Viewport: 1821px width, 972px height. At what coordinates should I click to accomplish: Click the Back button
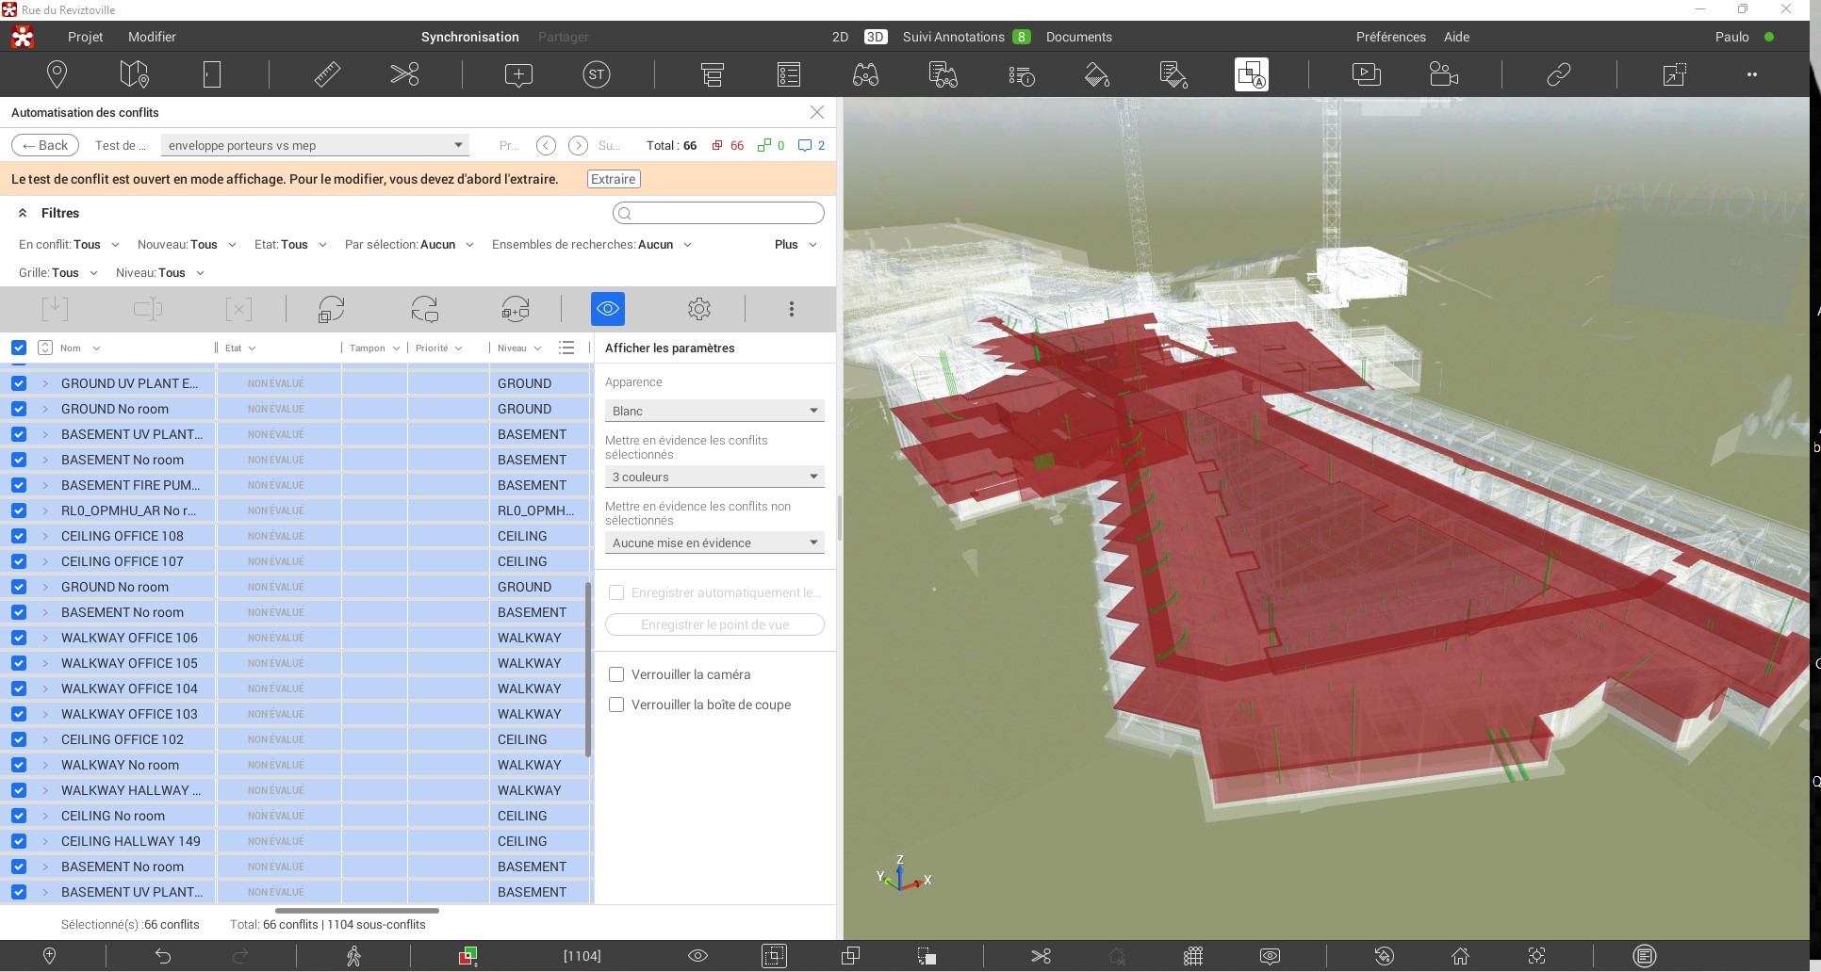[x=45, y=145]
